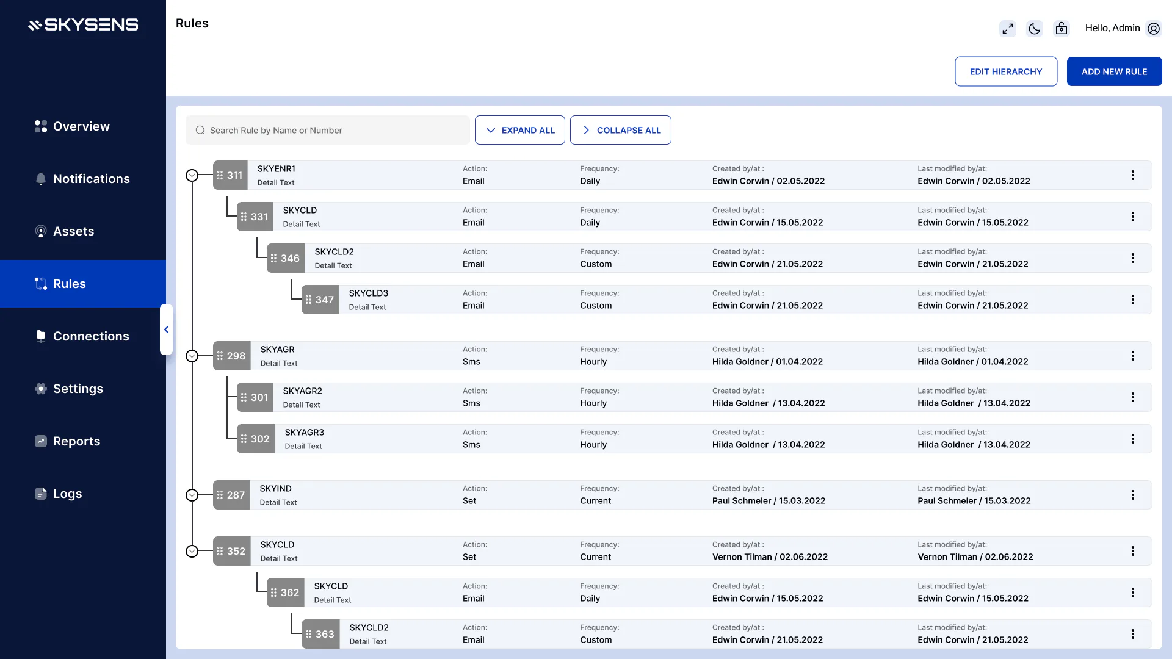The height and width of the screenshot is (659, 1172).
Task: Open Logs from the sidebar
Action: click(83, 494)
